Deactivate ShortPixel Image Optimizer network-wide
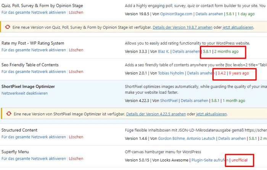The width and height of the screenshot is (267, 170). pyautogui.click(x=24, y=93)
